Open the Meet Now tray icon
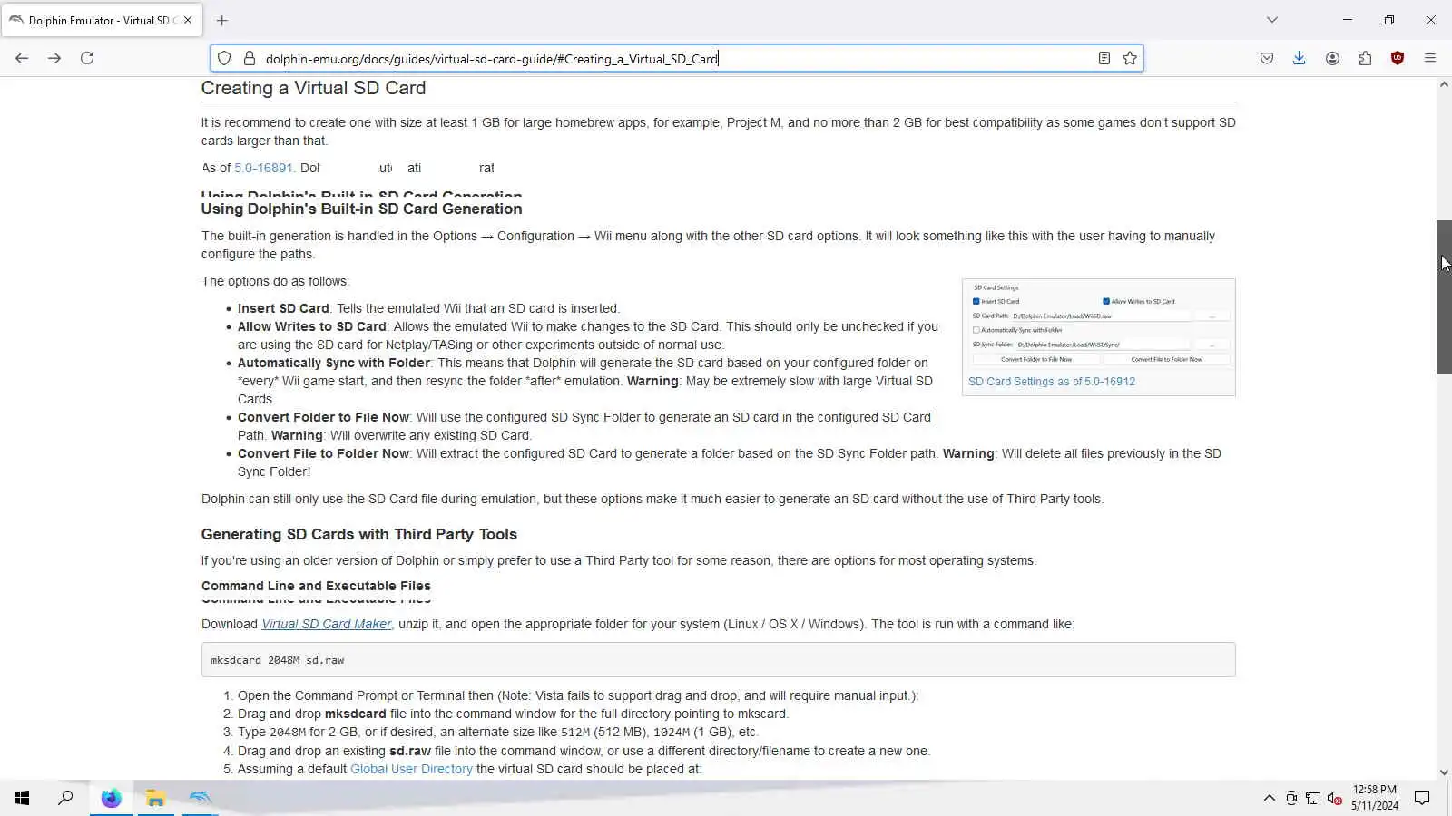1452x816 pixels. [1291, 798]
